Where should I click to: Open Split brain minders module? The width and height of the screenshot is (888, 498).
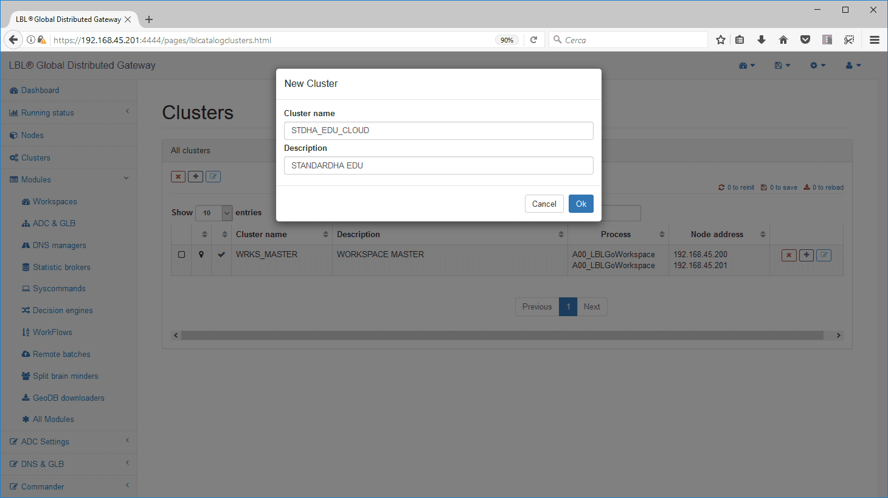[65, 376]
